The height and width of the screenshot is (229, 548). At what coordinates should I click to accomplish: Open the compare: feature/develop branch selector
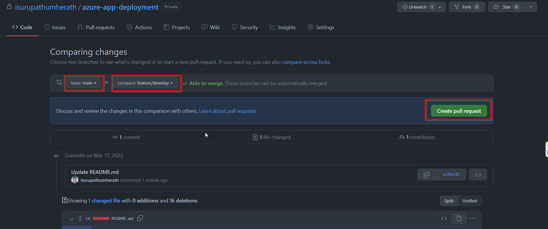pyautogui.click(x=146, y=82)
